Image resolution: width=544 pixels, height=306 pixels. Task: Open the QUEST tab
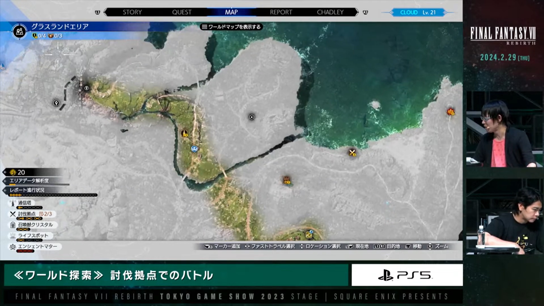(182, 12)
